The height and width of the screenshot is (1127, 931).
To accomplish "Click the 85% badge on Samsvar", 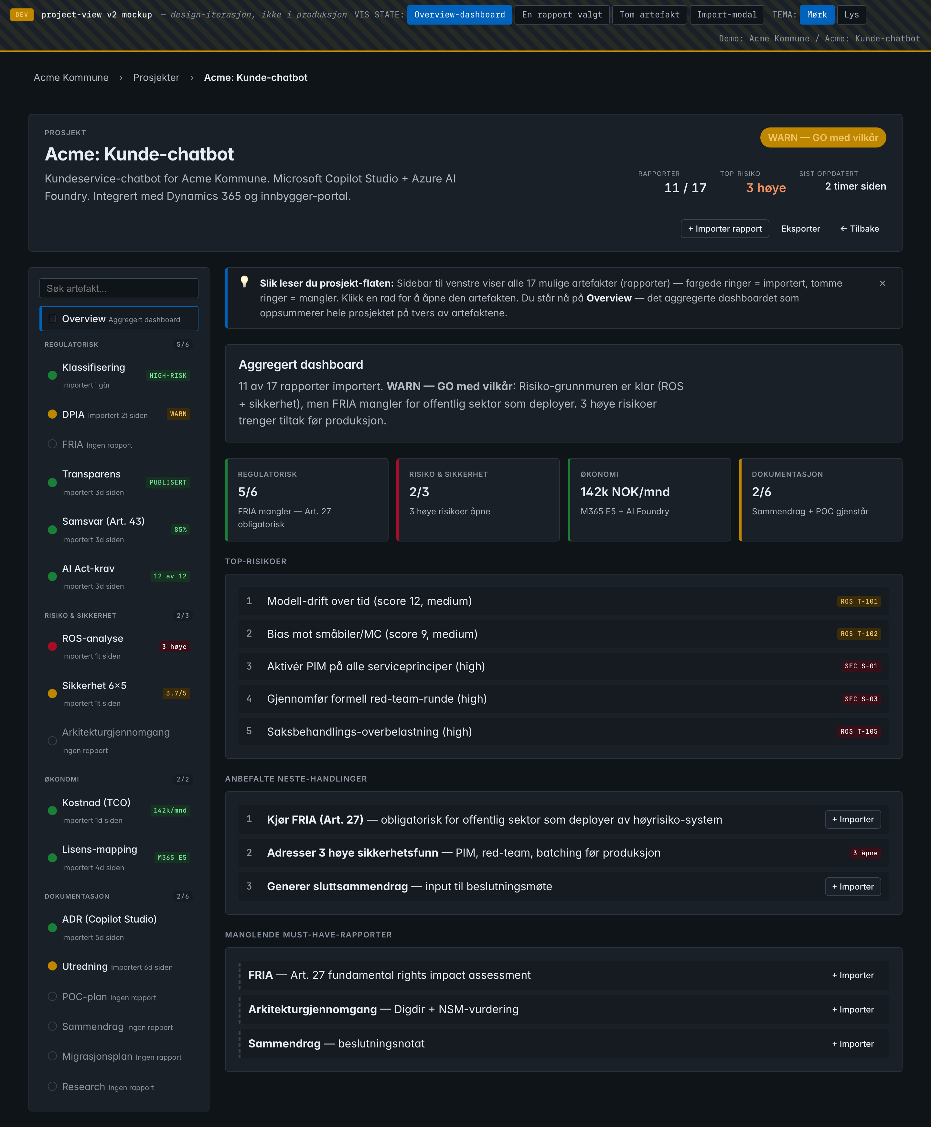I will pos(180,530).
